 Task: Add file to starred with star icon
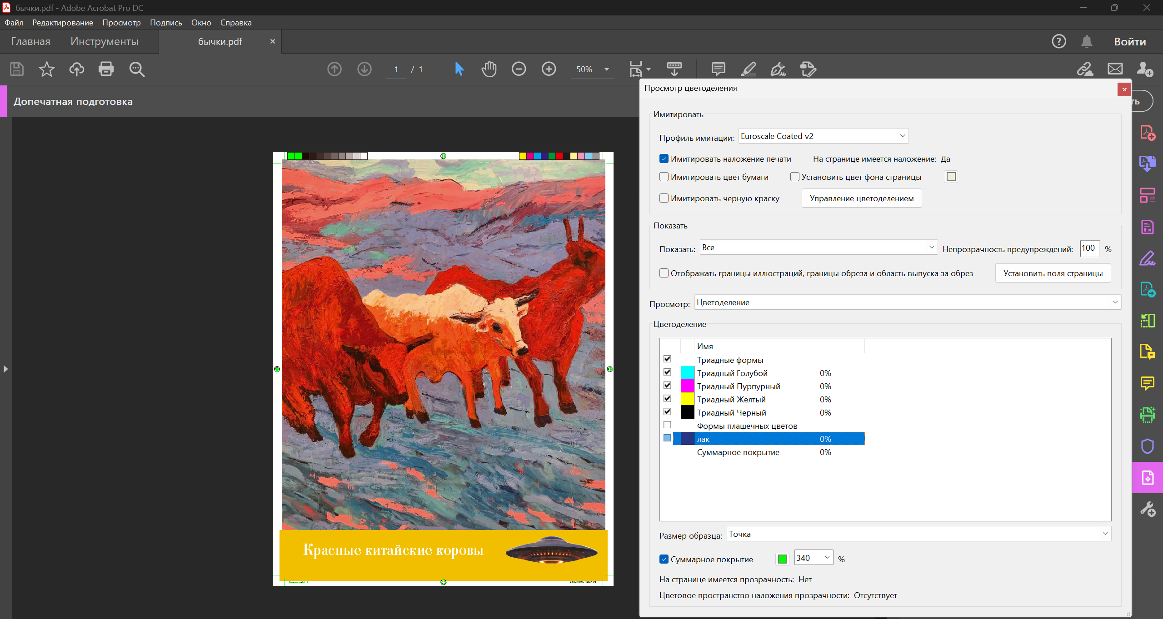point(46,69)
